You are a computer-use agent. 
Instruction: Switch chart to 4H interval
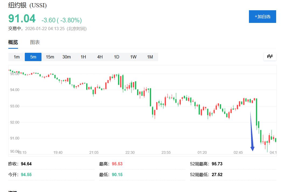100,57
